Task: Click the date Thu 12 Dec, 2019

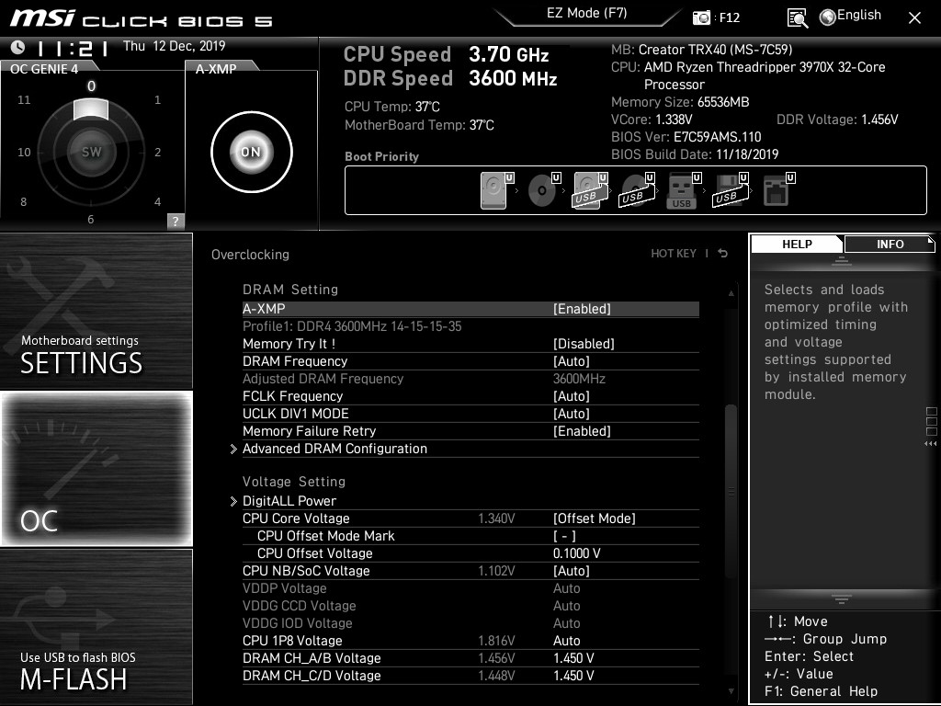Action: click(174, 46)
